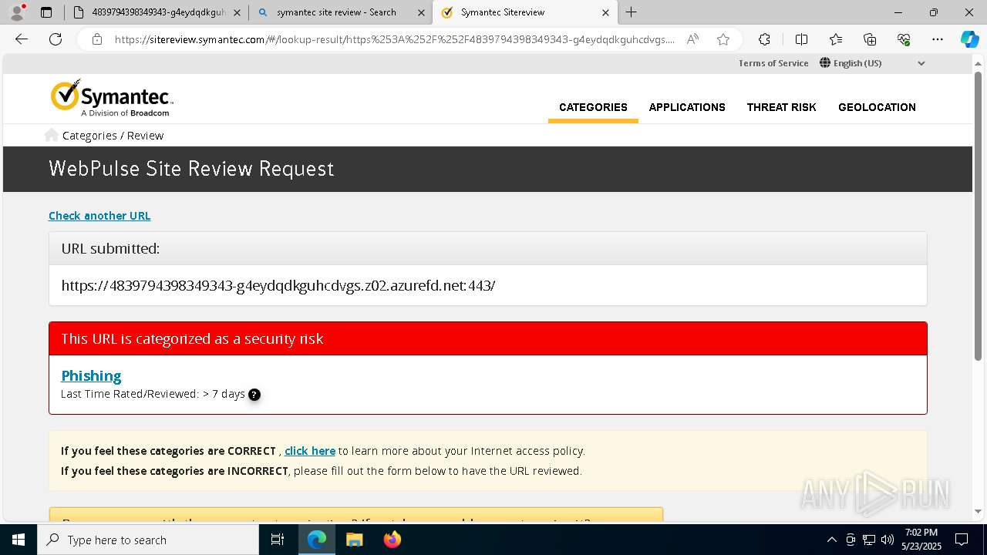
Task: Open a new browser tab
Action: pos(632,12)
